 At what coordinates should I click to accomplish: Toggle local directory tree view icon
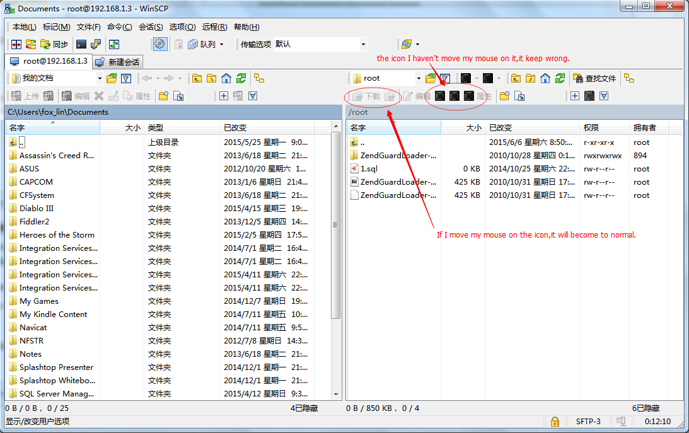point(259,78)
